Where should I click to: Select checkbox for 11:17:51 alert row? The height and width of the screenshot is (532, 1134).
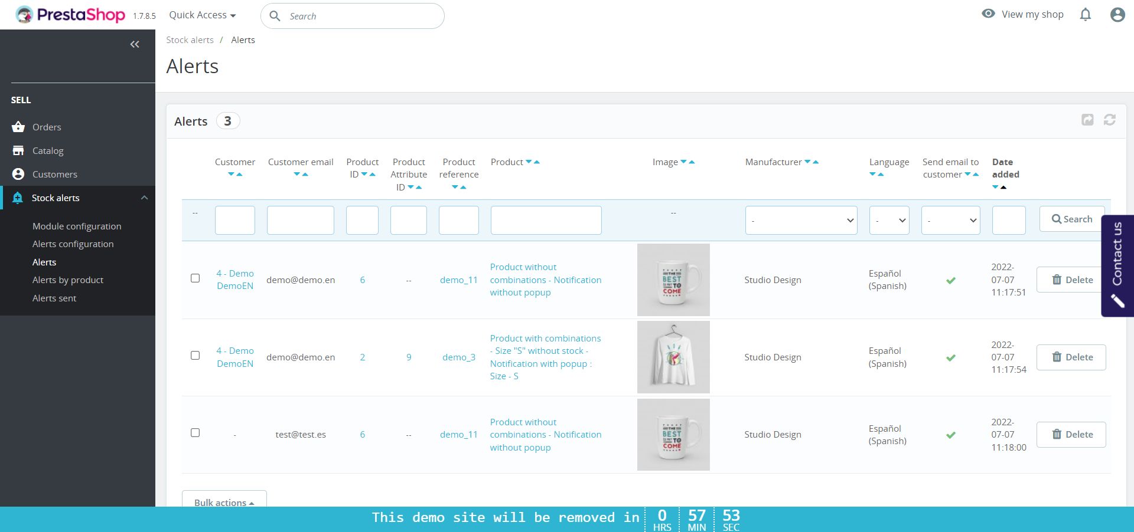[195, 278]
